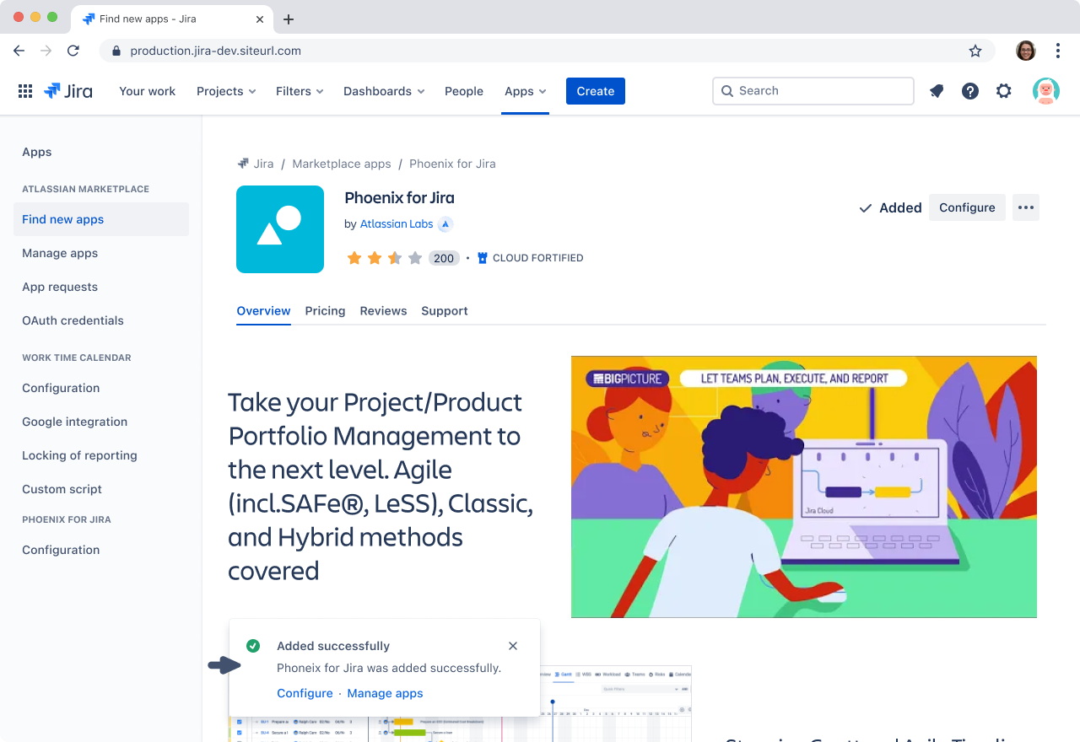Dismiss the Added successfully notification
The height and width of the screenshot is (742, 1080).
[x=512, y=645]
